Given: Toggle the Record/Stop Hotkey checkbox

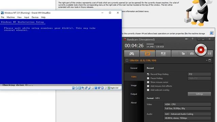Looking at the screenshot, I should tap(148, 74).
